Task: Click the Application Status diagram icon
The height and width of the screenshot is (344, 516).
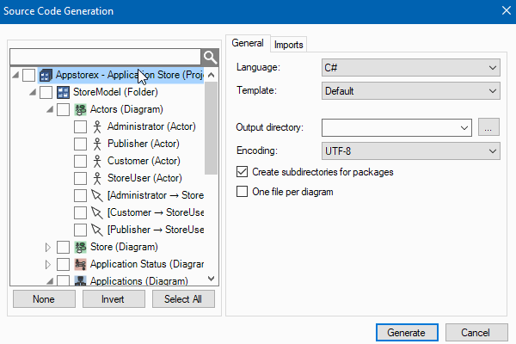Action: tap(80, 264)
